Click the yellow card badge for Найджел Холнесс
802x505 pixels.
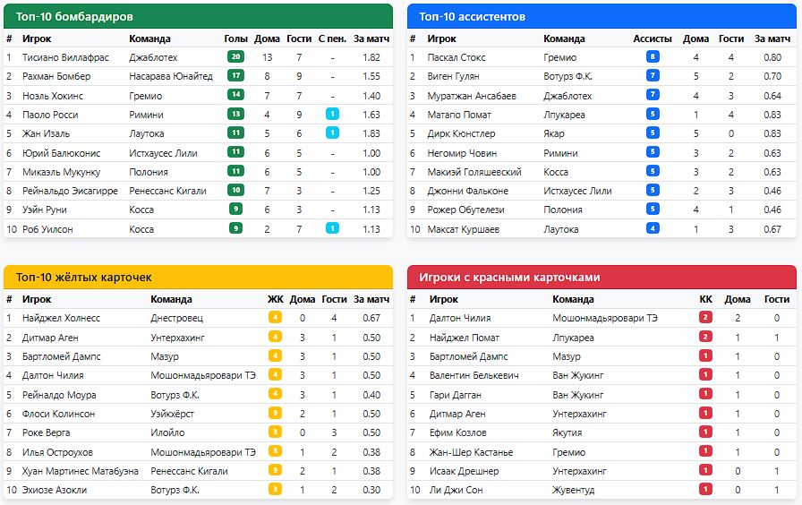pyautogui.click(x=275, y=318)
